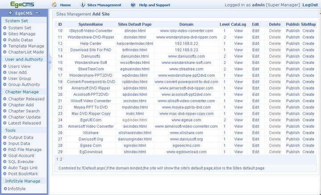
Task: Click domain egeeecms.com
Action: point(186,145)
